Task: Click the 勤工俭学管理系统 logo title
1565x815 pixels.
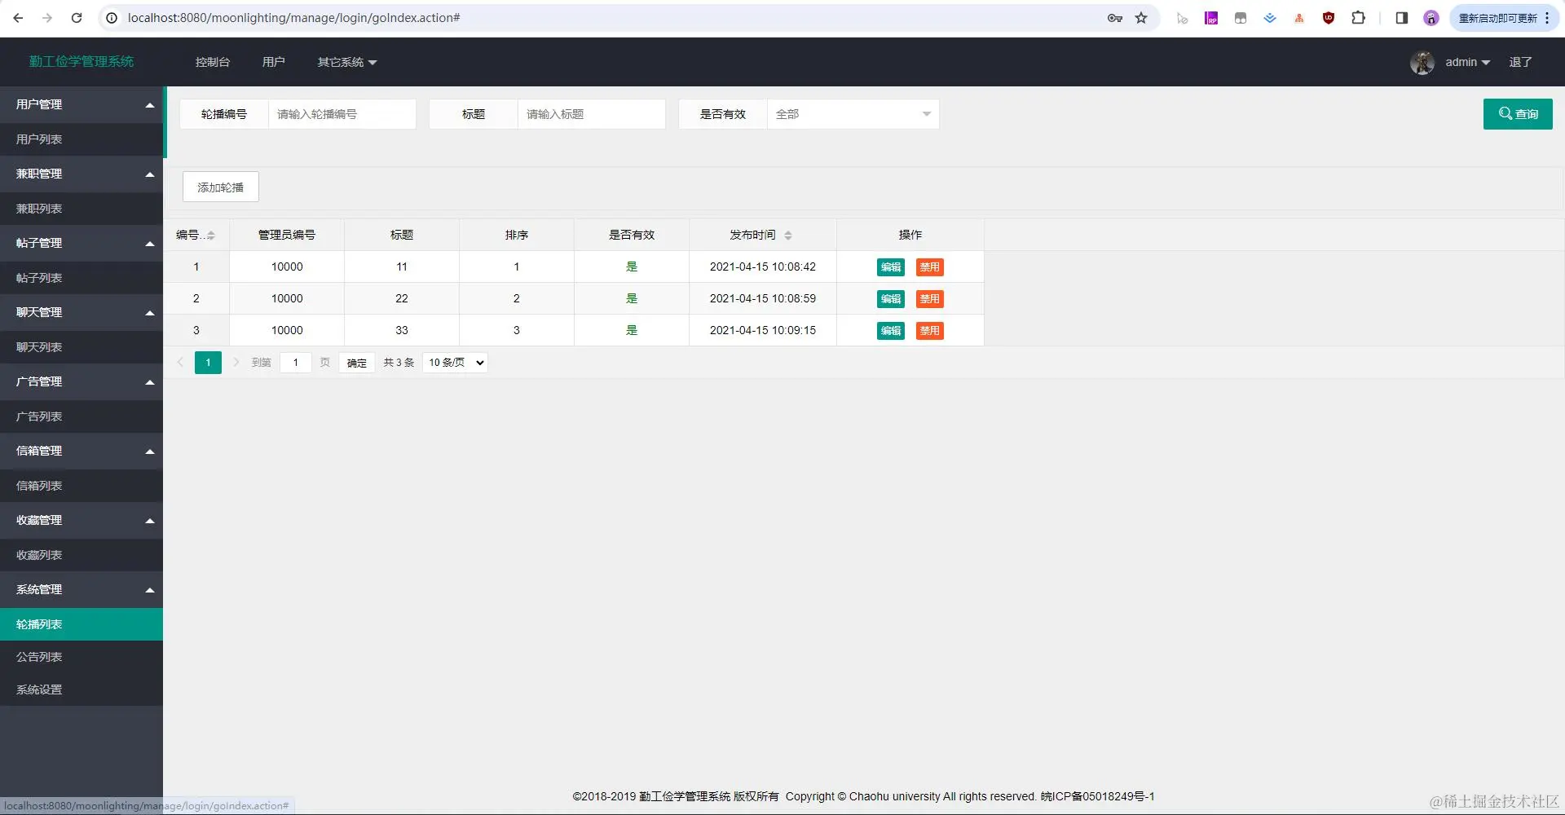Action: point(82,62)
